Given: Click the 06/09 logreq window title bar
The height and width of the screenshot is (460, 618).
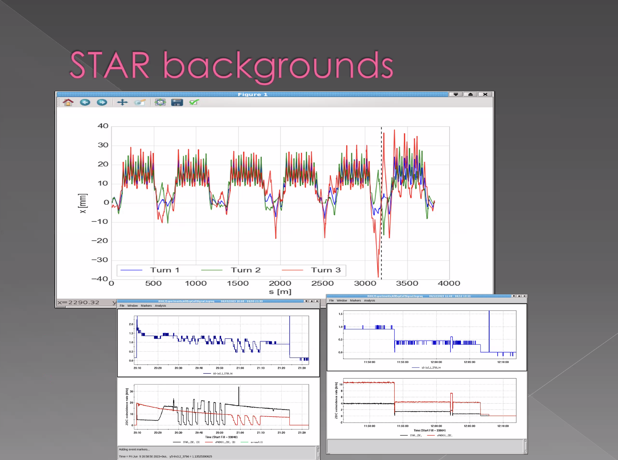Looking at the screenshot, I should point(210,301).
